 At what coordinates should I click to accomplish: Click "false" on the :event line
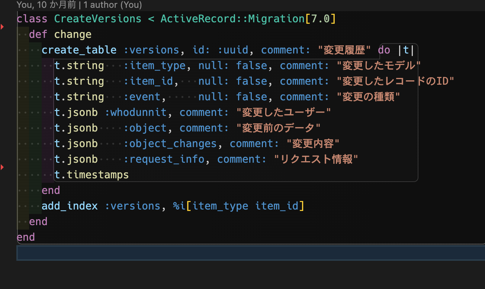(x=251, y=97)
